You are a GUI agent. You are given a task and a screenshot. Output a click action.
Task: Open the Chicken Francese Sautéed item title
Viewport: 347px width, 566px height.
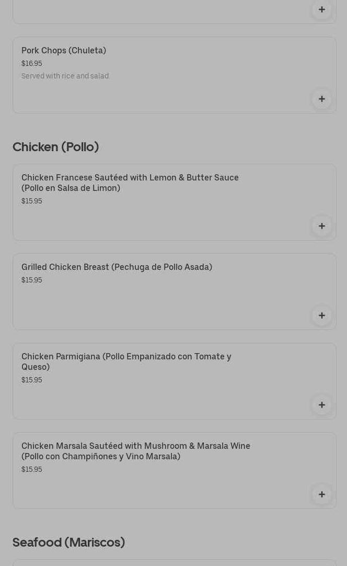130,183
